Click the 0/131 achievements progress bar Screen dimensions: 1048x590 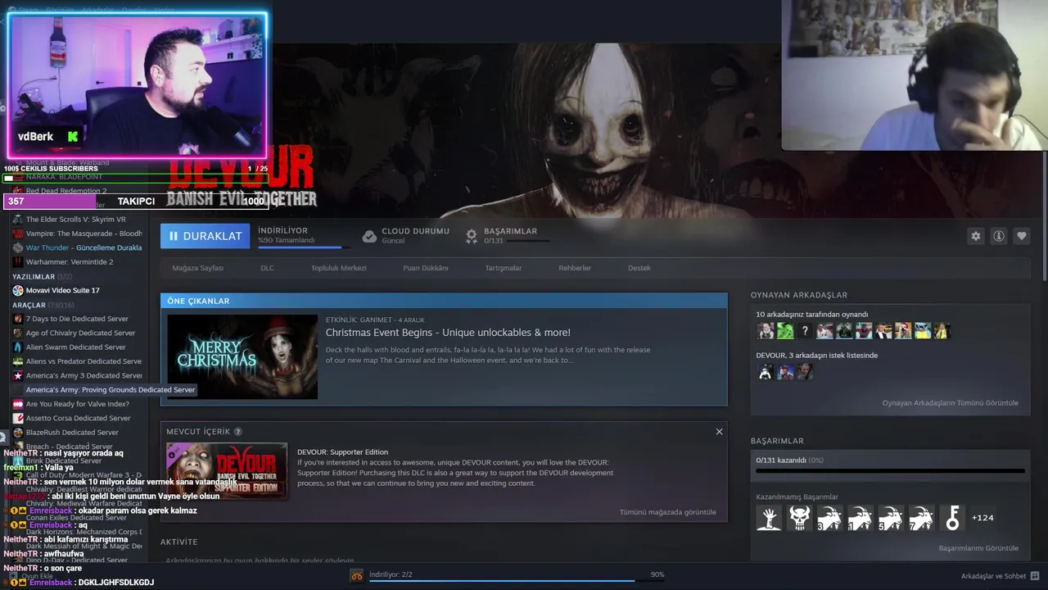[890, 471]
